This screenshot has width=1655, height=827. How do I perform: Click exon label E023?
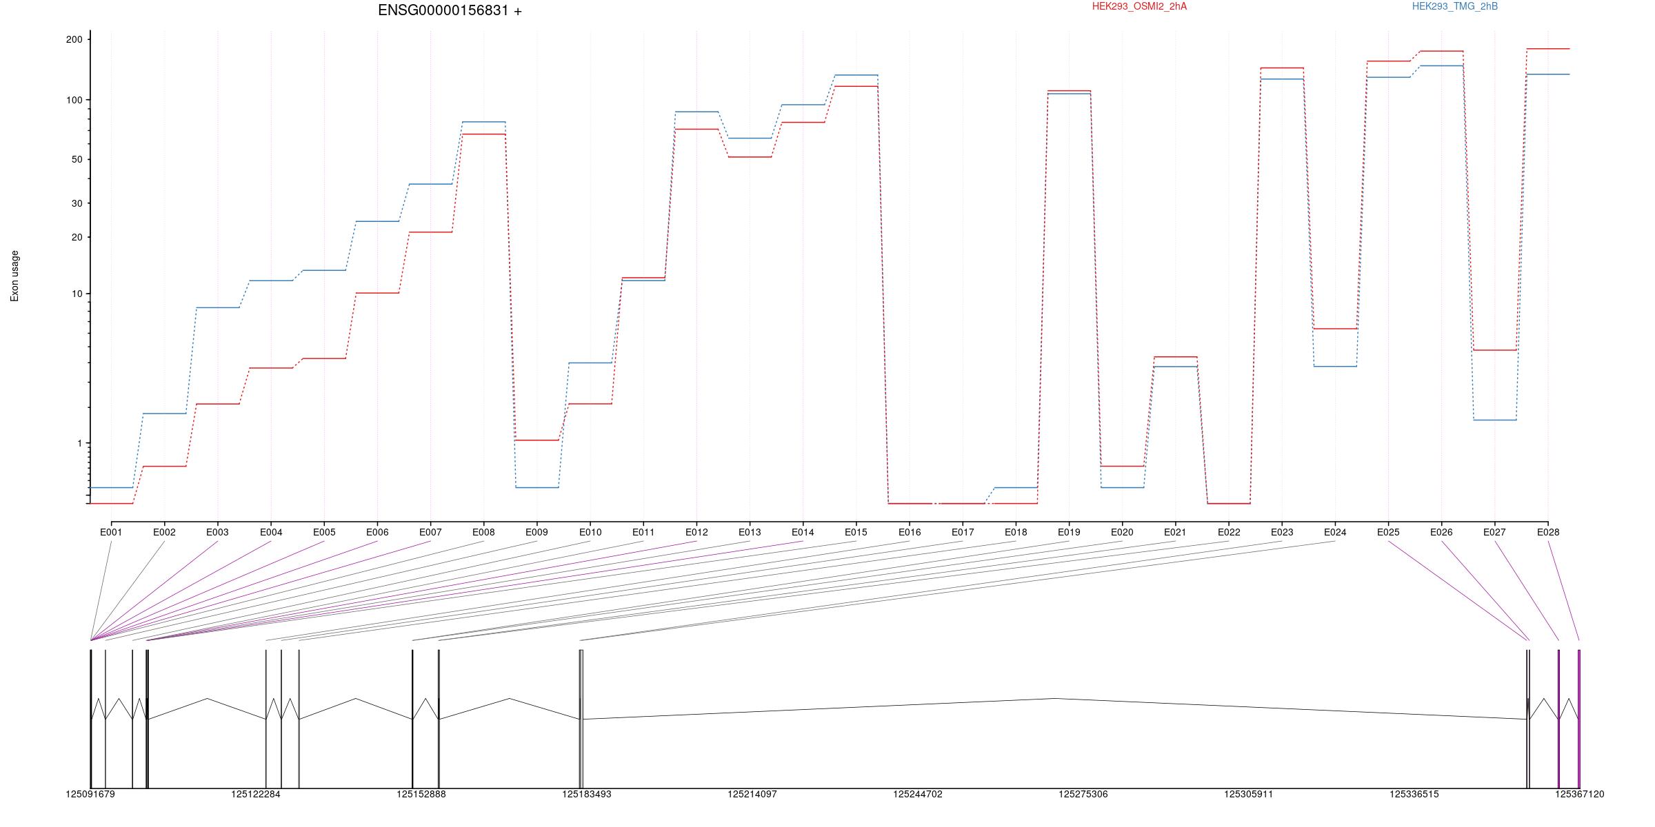(1282, 532)
